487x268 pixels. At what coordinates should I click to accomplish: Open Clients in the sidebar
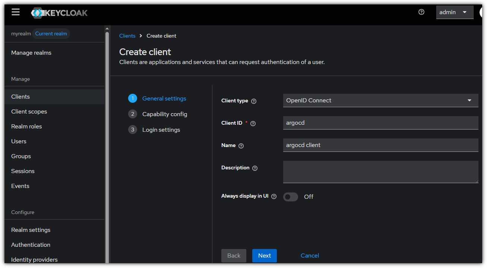[x=54, y=97]
